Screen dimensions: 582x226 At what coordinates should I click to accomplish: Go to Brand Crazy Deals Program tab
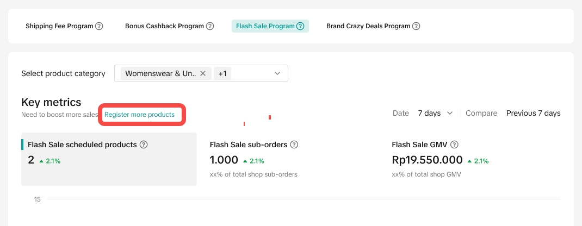click(368, 26)
